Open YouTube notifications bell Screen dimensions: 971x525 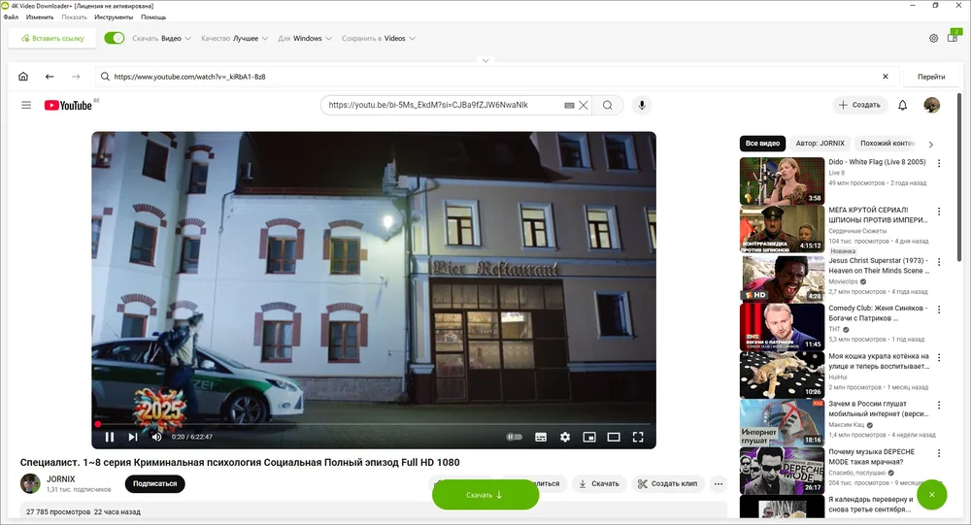(x=902, y=105)
